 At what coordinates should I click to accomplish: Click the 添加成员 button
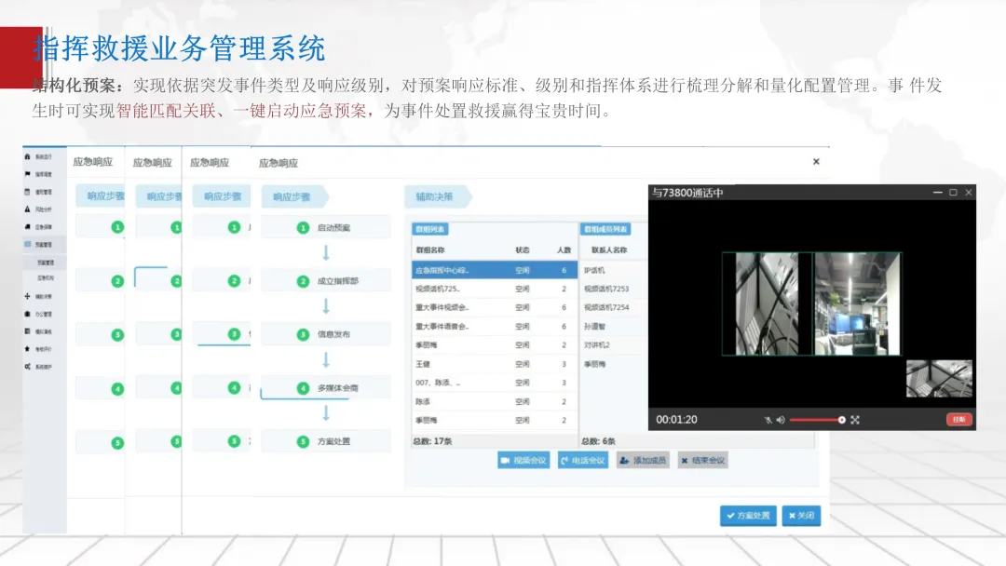coord(643,460)
